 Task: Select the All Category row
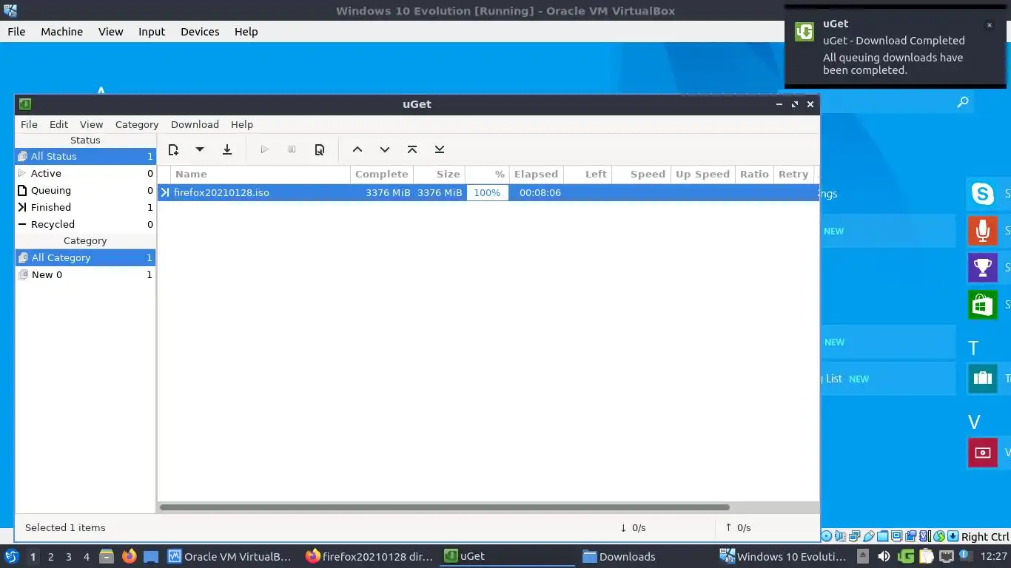point(85,257)
